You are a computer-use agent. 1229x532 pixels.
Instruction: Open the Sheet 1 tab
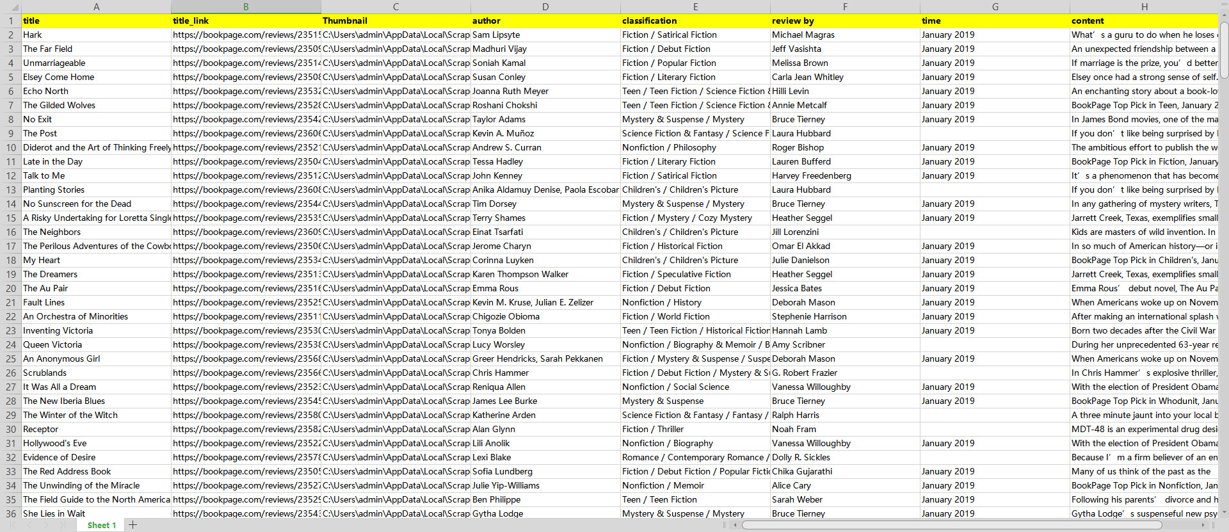click(102, 525)
